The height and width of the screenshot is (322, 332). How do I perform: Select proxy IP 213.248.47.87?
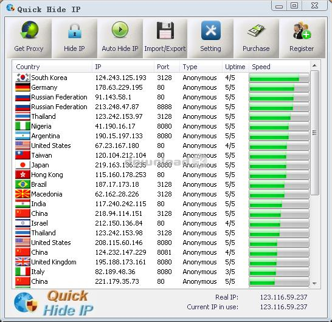pyautogui.click(x=117, y=107)
